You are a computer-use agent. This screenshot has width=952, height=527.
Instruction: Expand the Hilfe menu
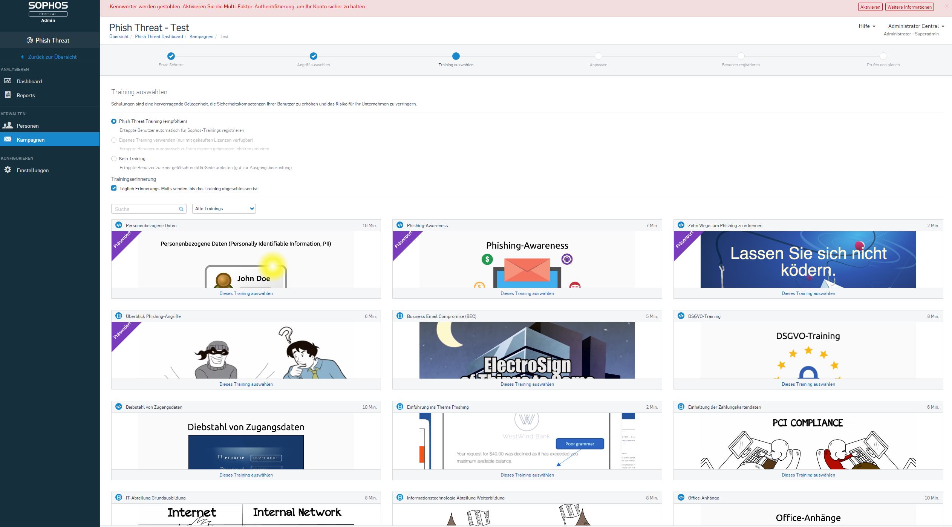click(867, 26)
